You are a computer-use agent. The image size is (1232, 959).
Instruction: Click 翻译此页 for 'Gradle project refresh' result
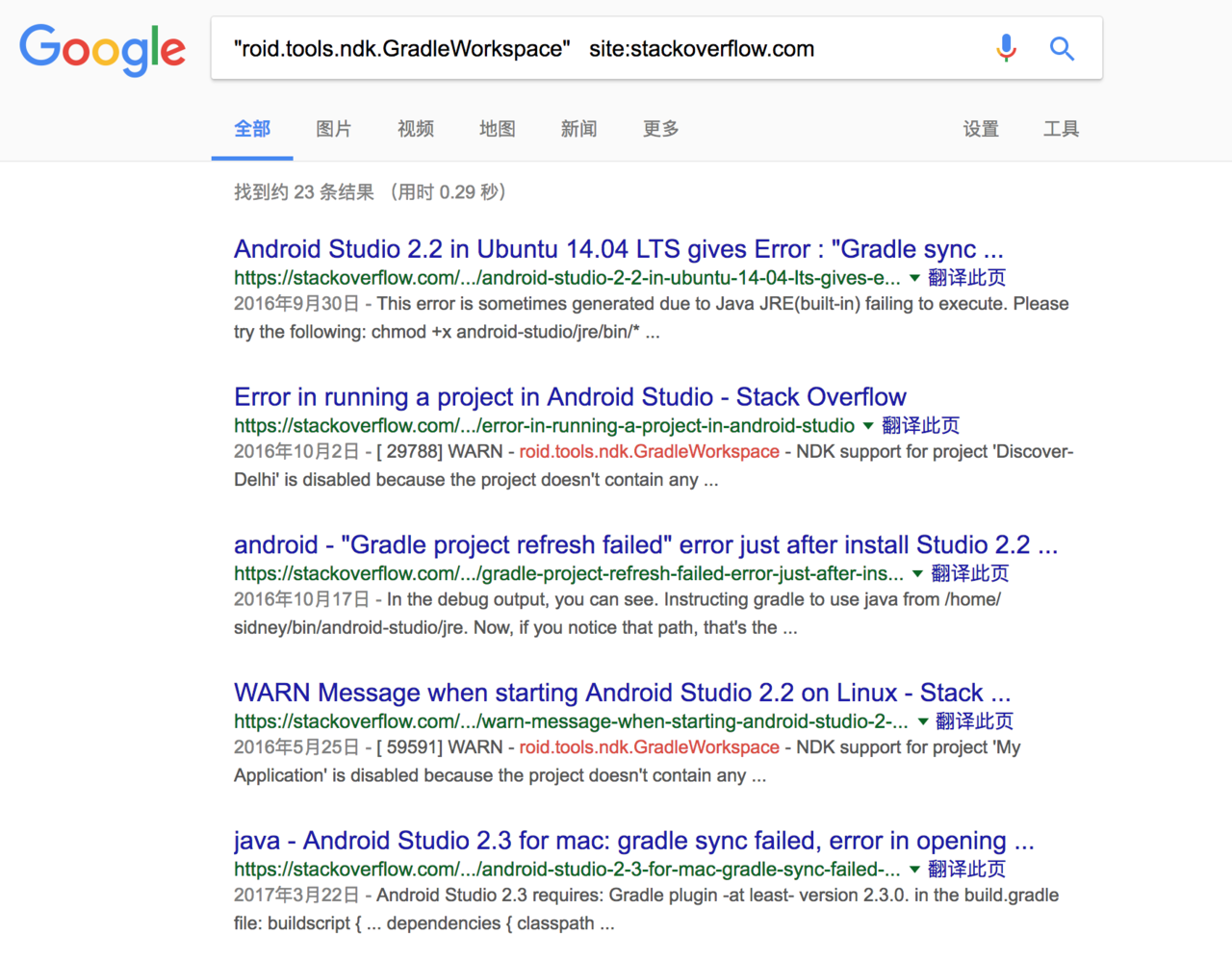click(x=970, y=574)
